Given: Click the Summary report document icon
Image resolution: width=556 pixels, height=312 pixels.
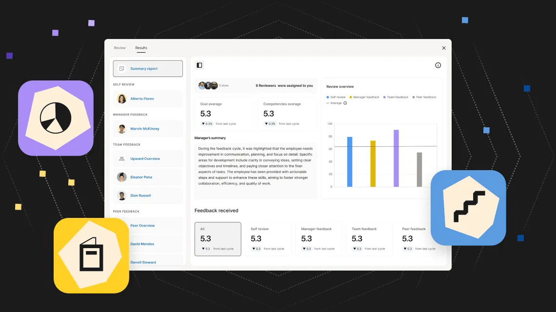Looking at the screenshot, I should (121, 68).
